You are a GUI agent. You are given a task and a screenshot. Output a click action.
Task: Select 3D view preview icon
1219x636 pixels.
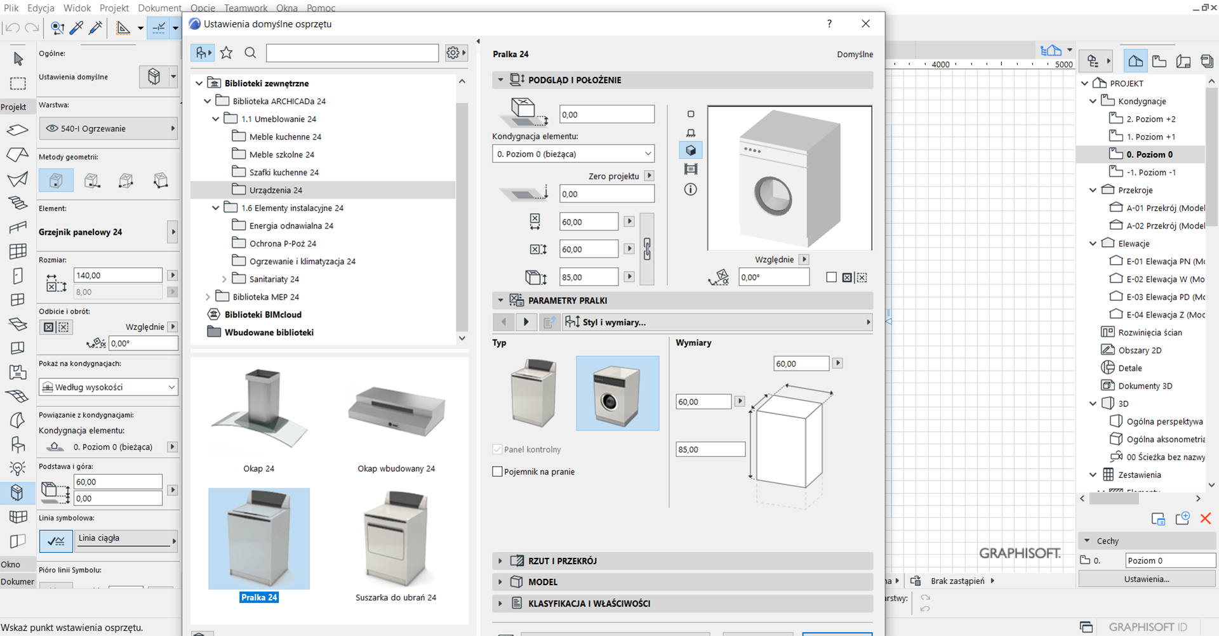coord(691,150)
